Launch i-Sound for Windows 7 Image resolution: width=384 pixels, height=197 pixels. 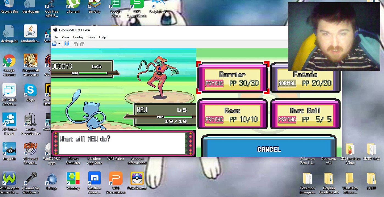click(30, 183)
